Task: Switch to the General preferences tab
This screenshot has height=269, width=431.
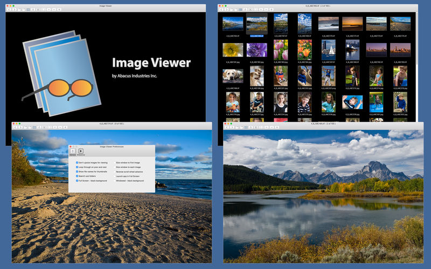Action: 73,152
